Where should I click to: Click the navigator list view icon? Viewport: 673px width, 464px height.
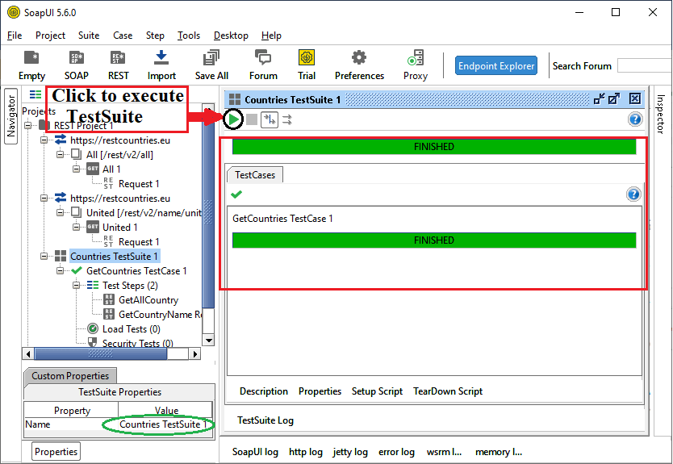coord(36,94)
